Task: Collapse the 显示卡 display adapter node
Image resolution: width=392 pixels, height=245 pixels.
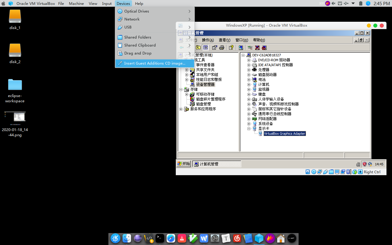Action: point(249,129)
